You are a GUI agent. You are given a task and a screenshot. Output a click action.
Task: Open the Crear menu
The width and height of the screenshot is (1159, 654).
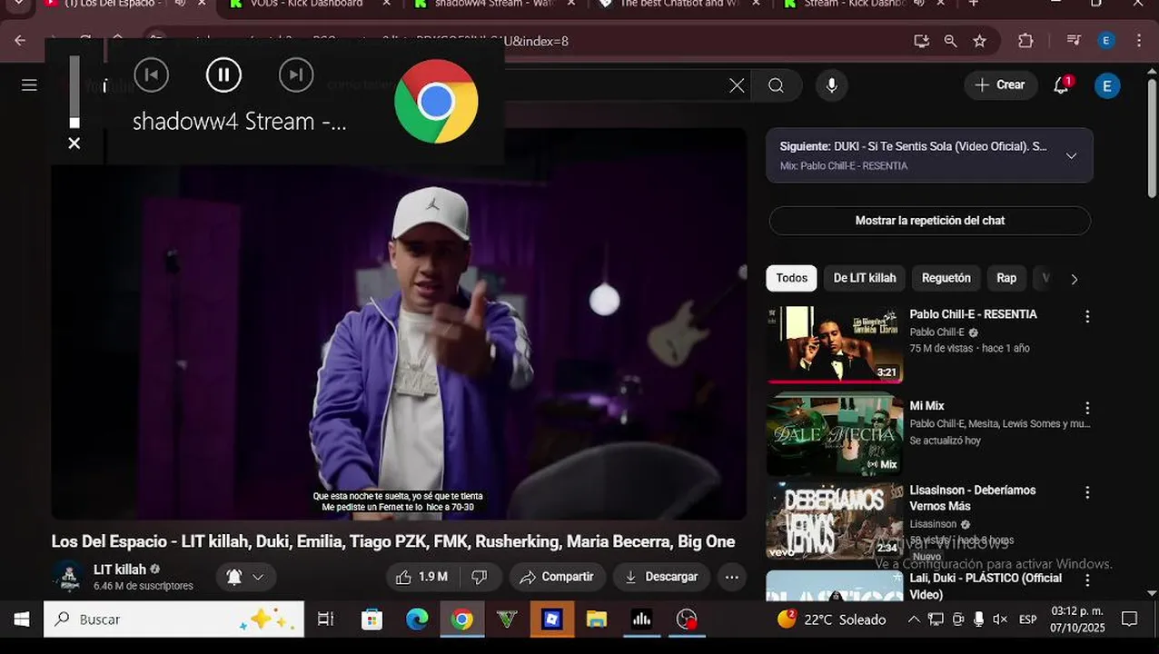(1000, 84)
